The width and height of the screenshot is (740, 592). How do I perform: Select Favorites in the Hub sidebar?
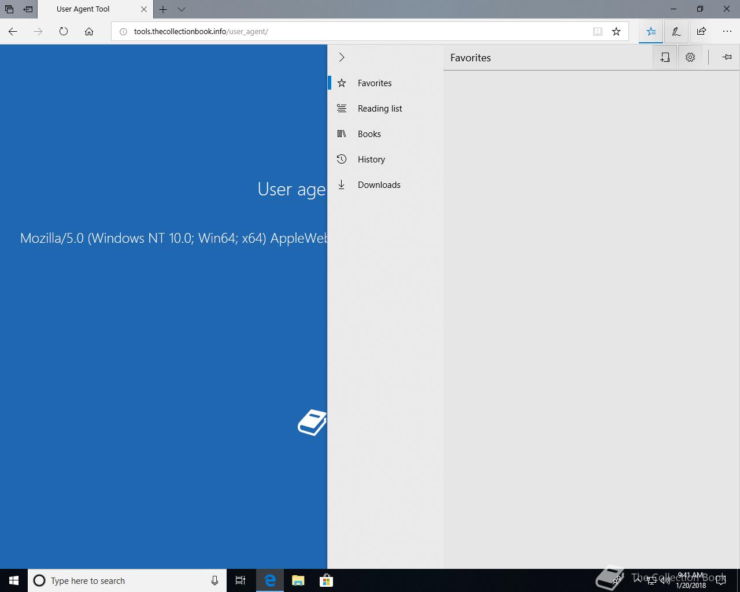click(x=386, y=83)
